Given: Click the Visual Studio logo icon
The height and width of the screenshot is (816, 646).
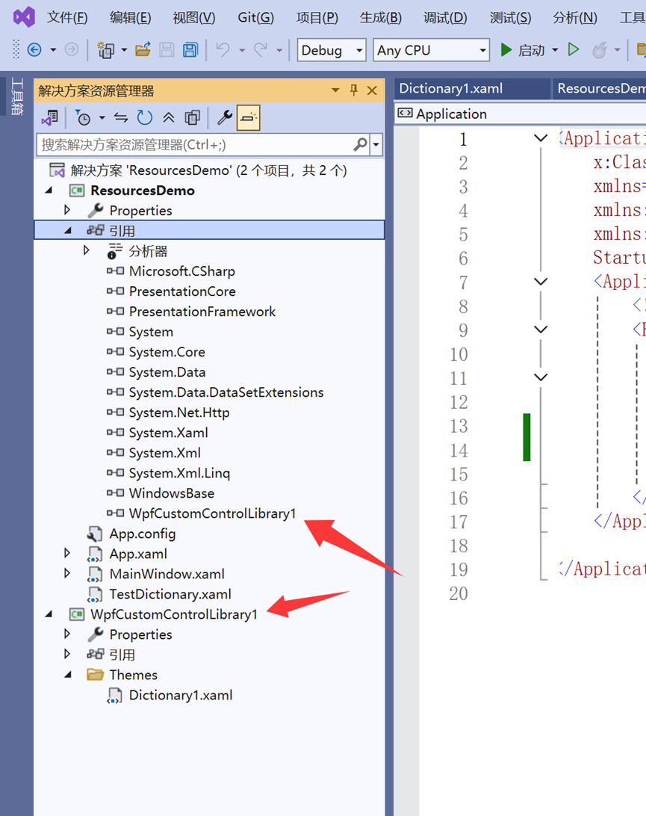Looking at the screenshot, I should 24,17.
